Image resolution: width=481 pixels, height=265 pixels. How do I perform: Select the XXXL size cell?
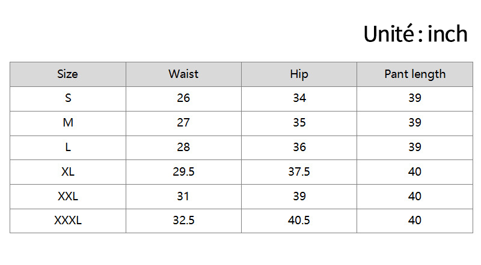coord(68,221)
